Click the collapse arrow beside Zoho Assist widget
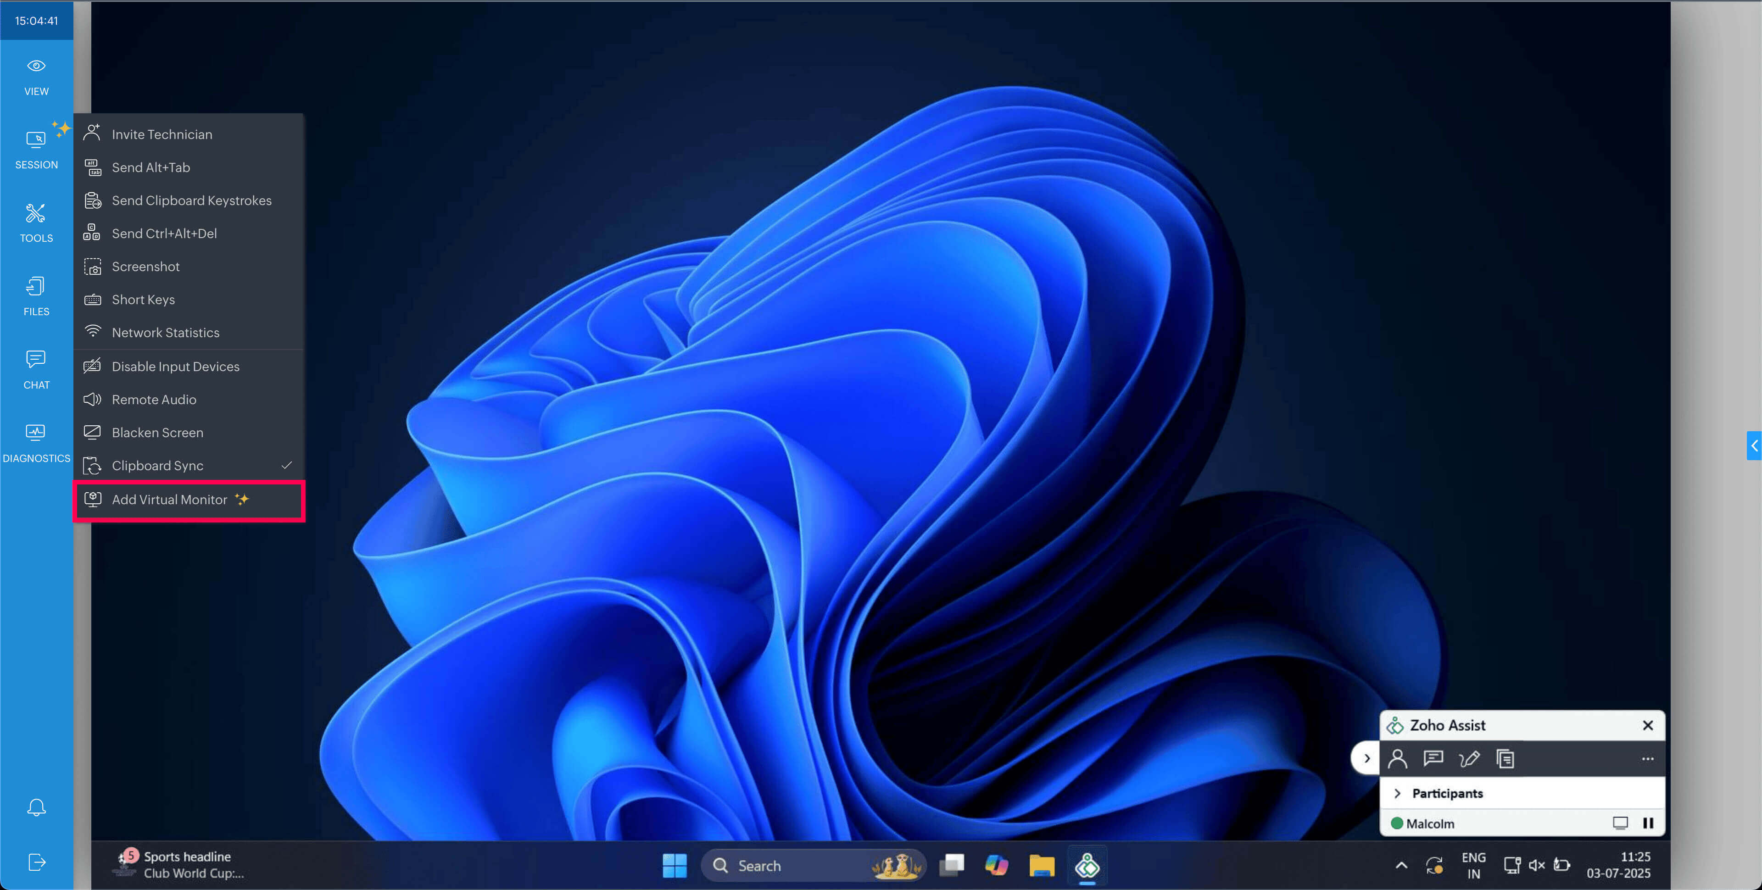Screen dimensions: 1762x890 pos(1366,759)
